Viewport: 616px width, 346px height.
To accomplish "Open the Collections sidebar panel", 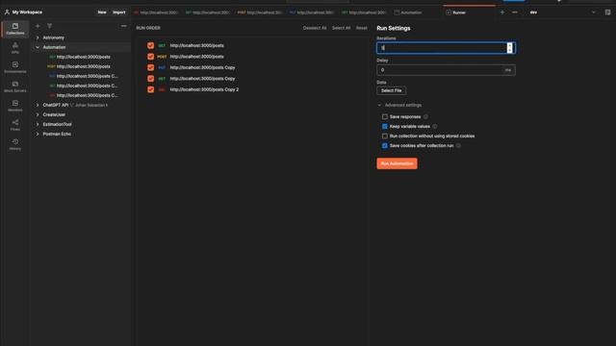I will pos(15,29).
